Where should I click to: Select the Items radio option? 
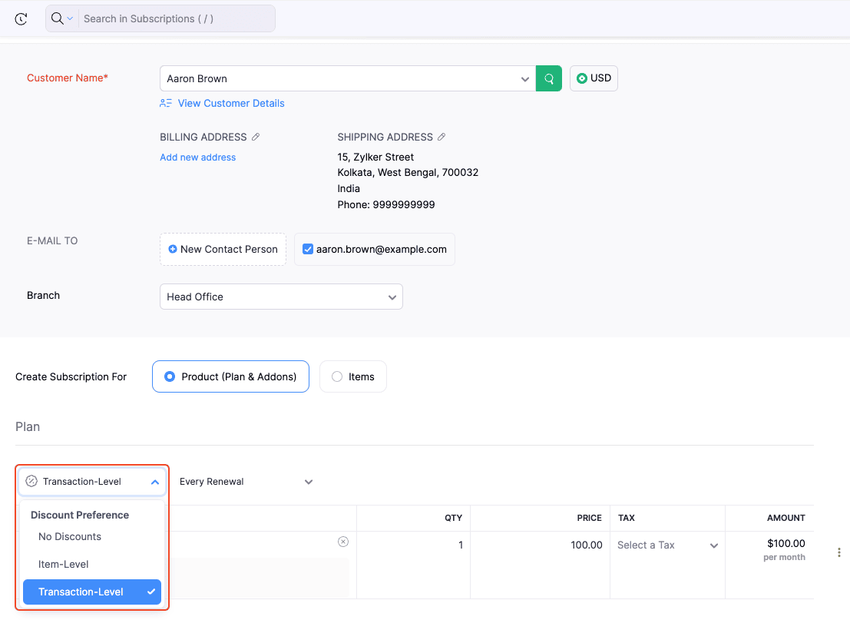point(337,376)
